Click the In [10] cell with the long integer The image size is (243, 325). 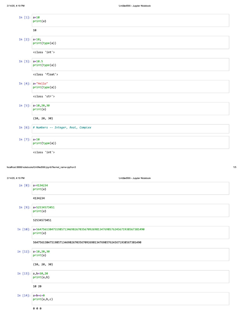point(130,232)
